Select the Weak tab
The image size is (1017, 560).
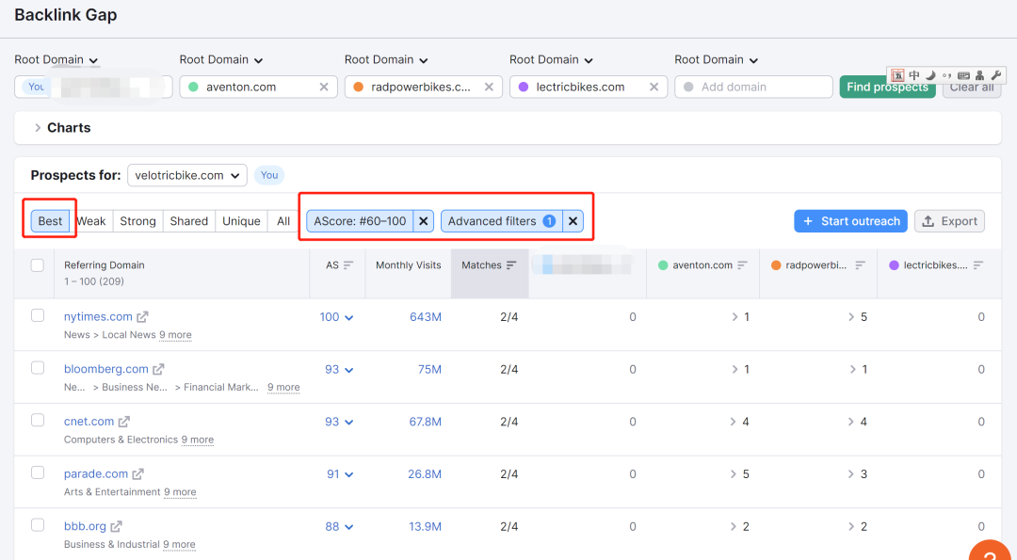90,221
